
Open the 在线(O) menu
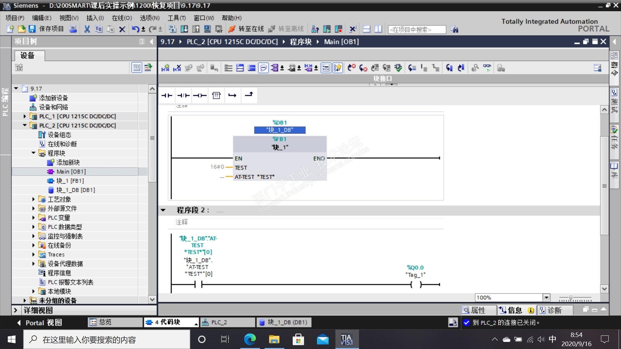coord(122,18)
